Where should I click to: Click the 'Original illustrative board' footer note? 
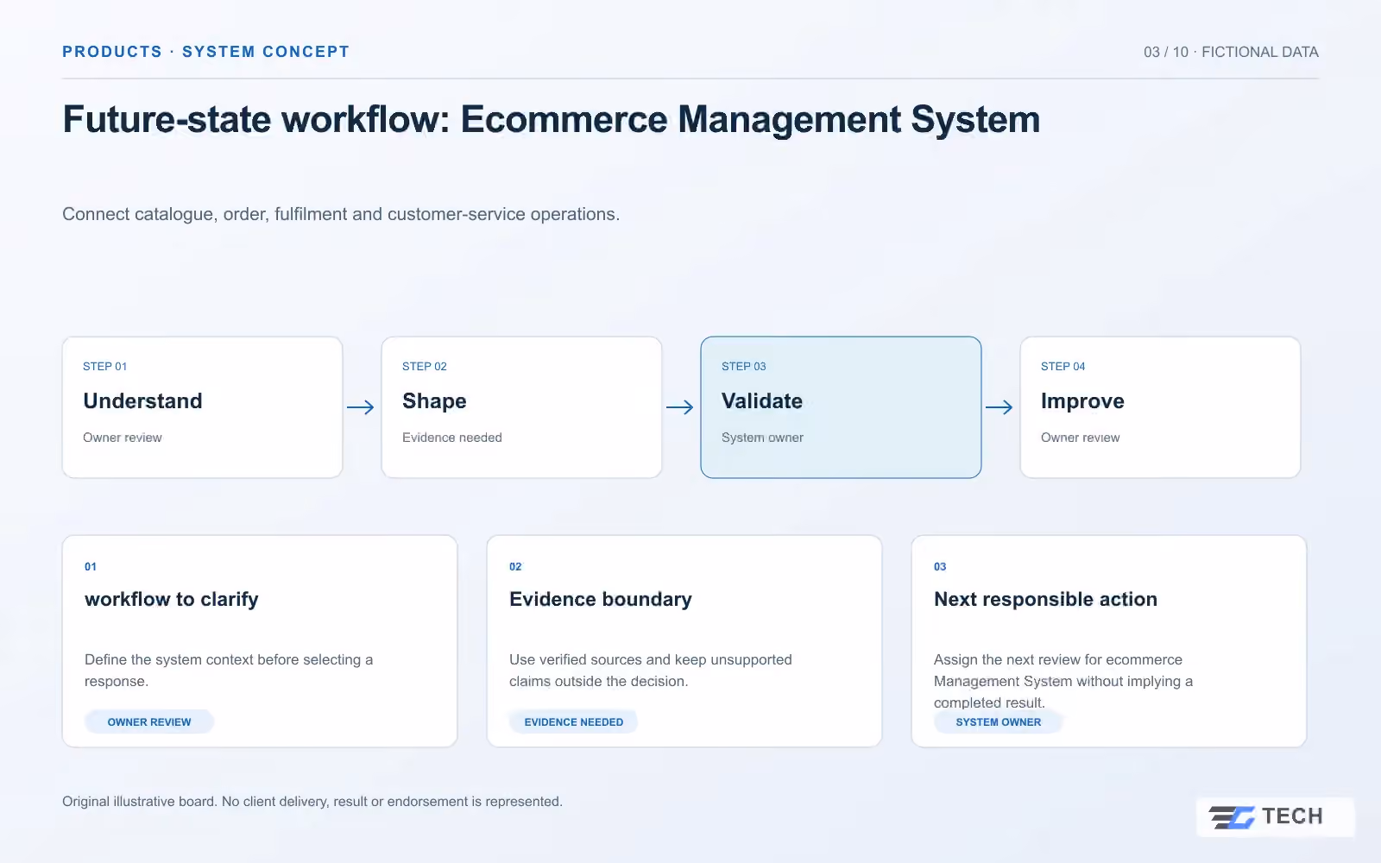312,802
